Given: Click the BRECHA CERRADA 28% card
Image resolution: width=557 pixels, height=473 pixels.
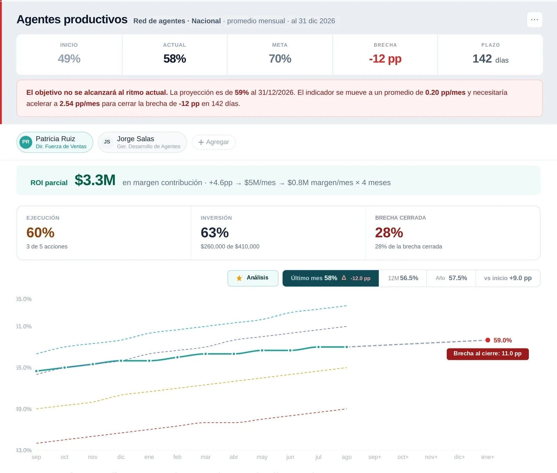Looking at the screenshot, I should 453,233.
